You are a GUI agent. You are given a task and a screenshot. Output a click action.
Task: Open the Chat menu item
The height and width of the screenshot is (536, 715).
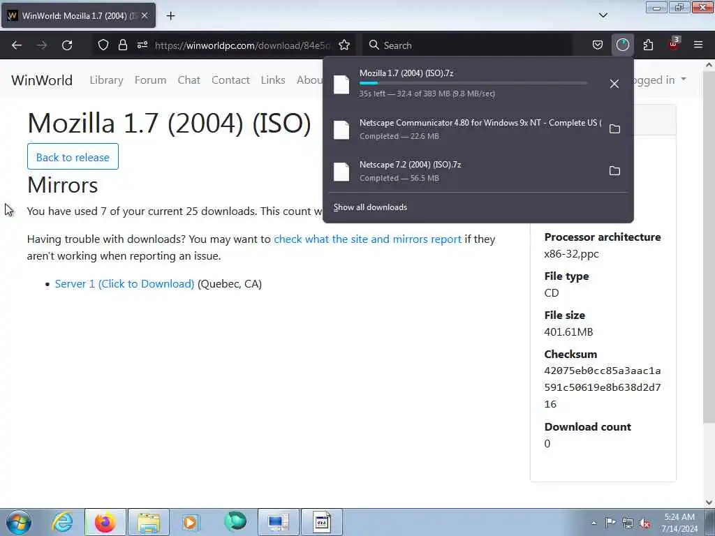tap(189, 80)
